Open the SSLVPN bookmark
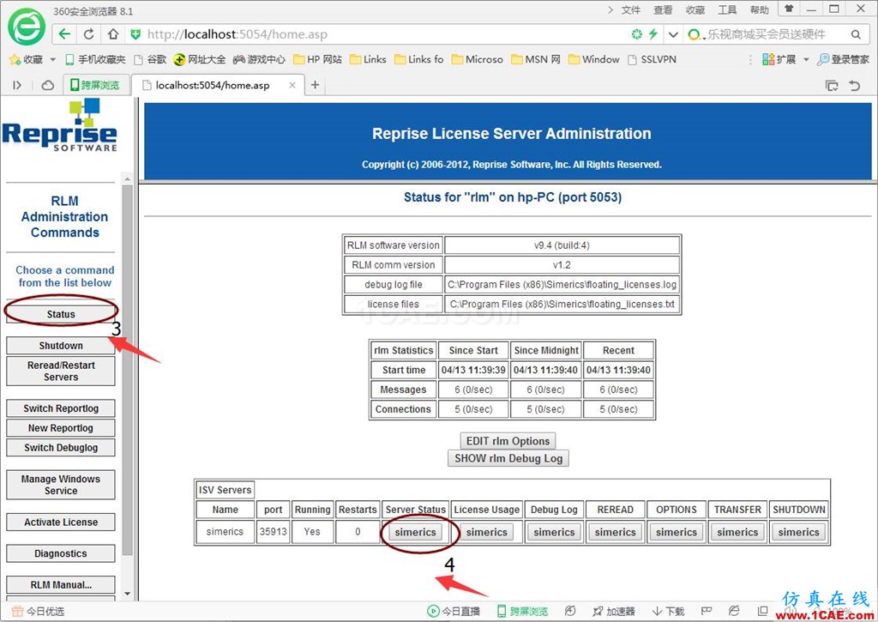 (652, 59)
